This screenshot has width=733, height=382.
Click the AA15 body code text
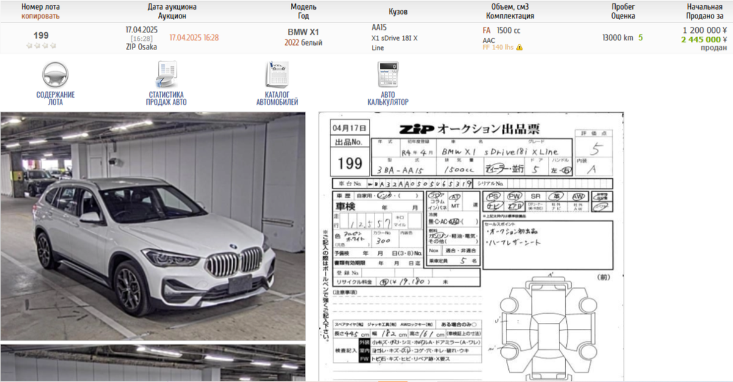pos(379,27)
